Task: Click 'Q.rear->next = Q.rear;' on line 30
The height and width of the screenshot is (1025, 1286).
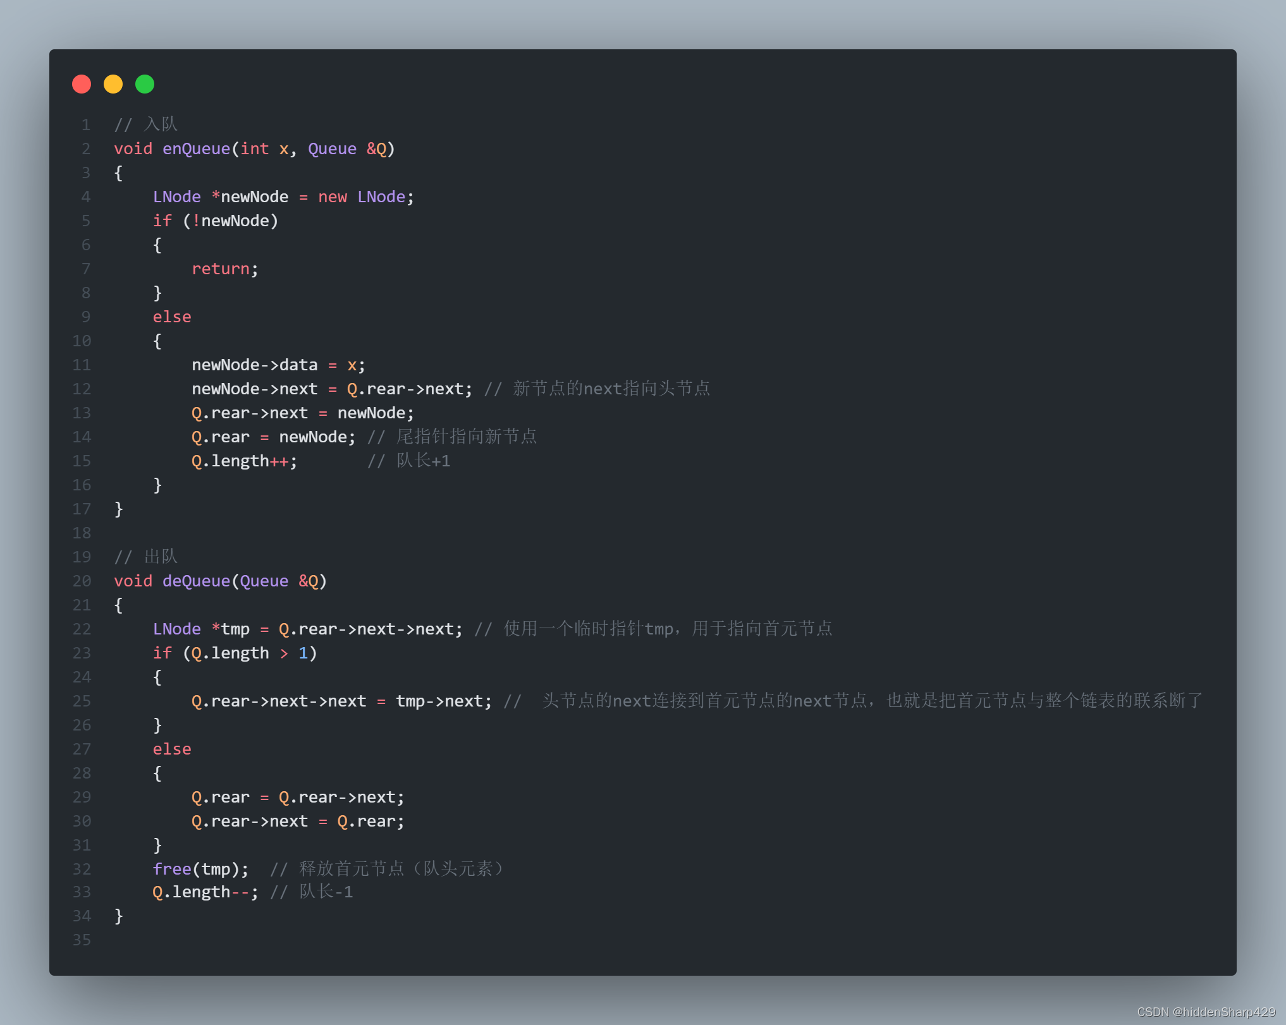Action: (298, 822)
